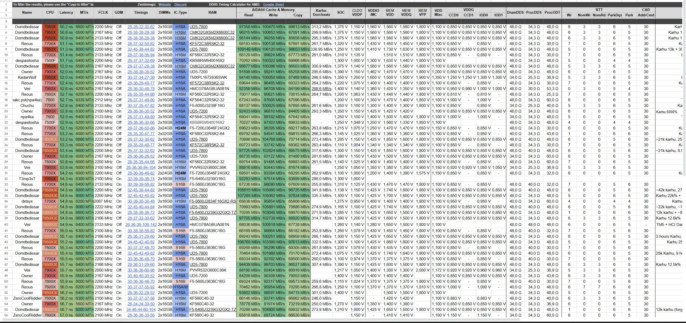Select the KedarWolf name cell
Image resolution: width=686 pixels, height=323 pixels.
27,77
